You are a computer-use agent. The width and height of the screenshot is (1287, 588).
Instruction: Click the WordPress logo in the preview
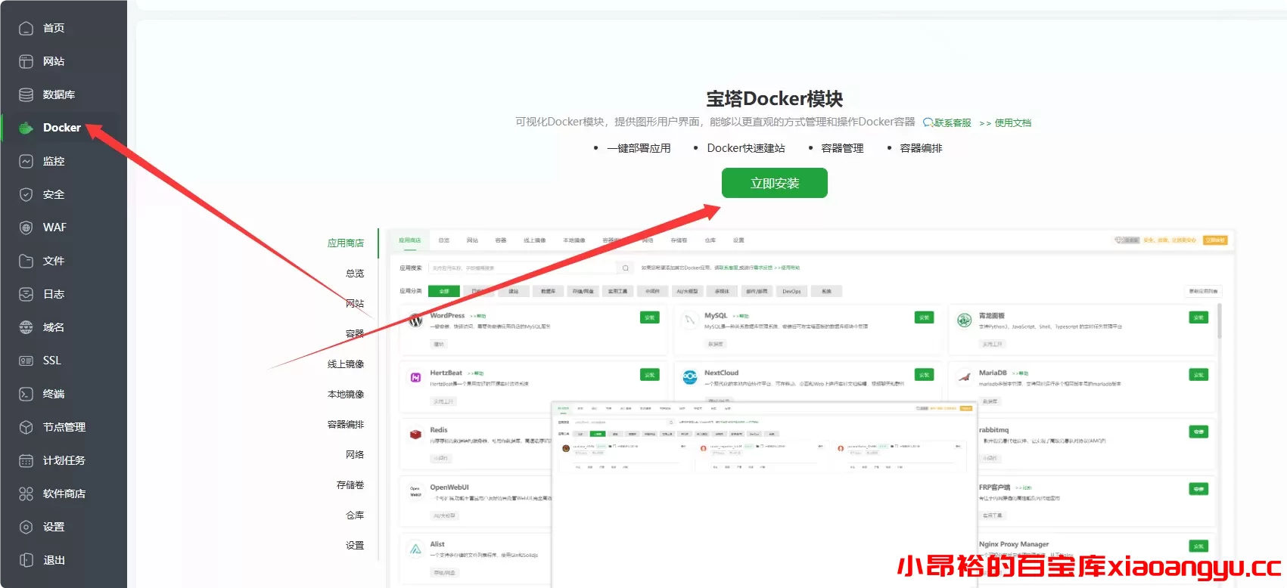pyautogui.click(x=415, y=320)
